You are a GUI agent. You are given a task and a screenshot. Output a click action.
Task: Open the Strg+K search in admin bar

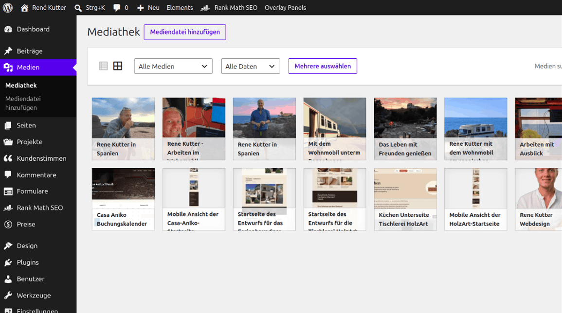point(90,7)
